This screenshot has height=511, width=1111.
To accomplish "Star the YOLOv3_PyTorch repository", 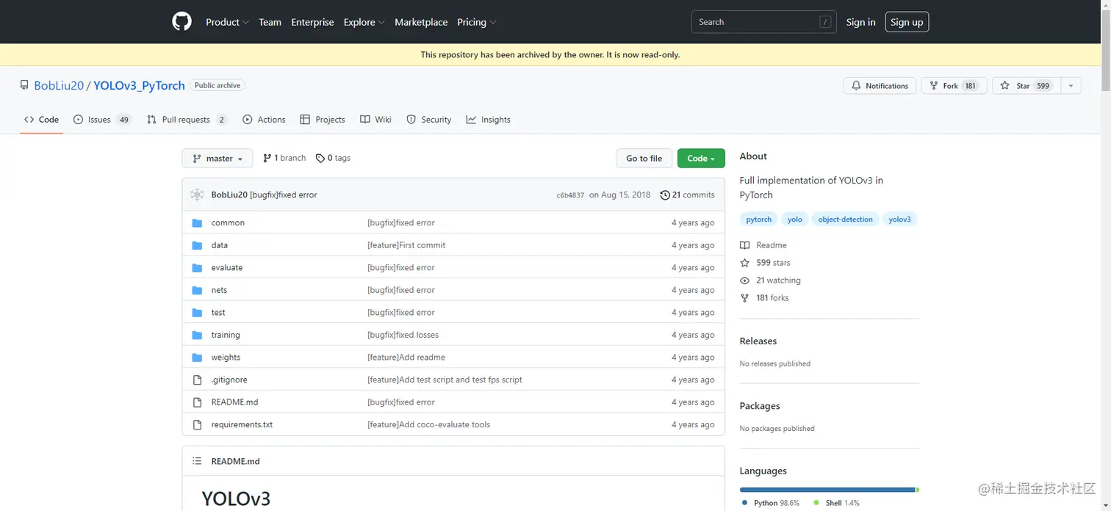I will pos(1023,86).
